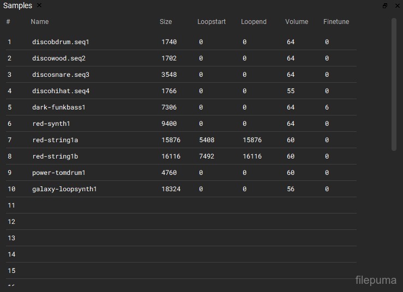This screenshot has width=403, height=292.
Task: Close the panel using top-right X icon
Action: point(397,5)
